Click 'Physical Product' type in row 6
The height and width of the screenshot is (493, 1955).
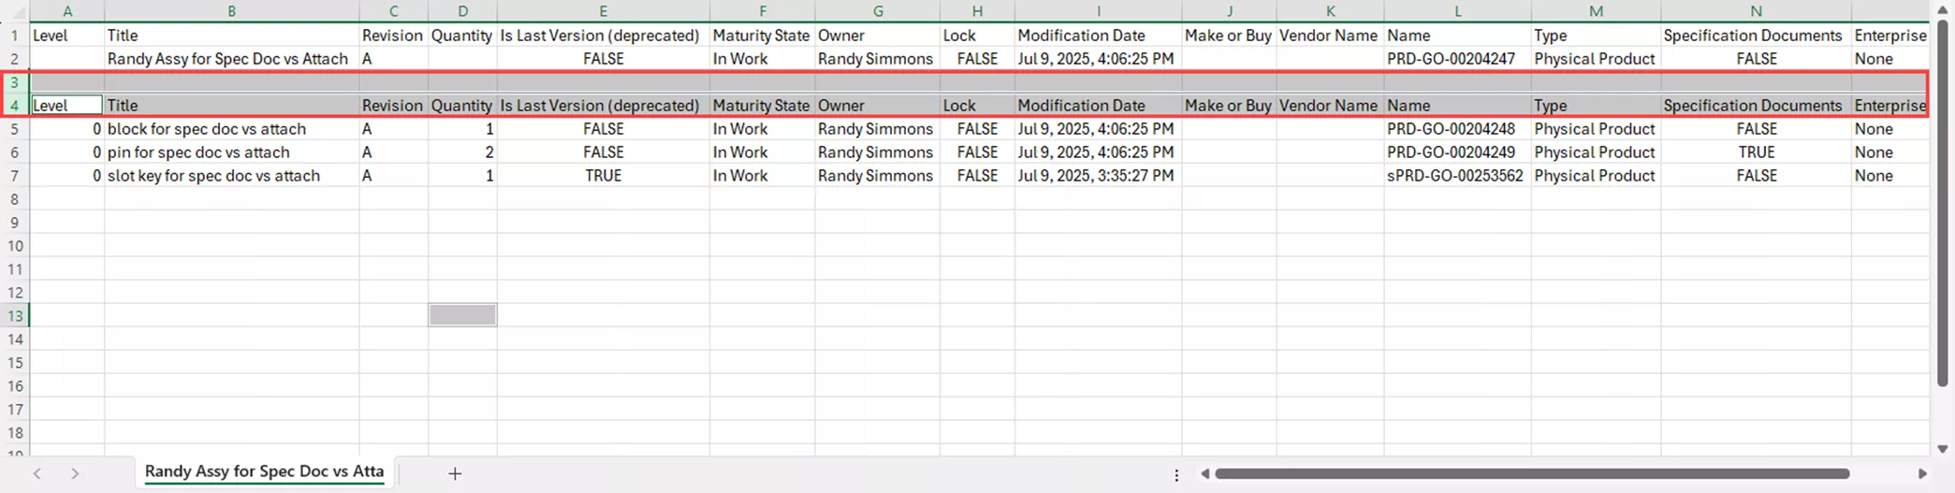[1597, 152]
